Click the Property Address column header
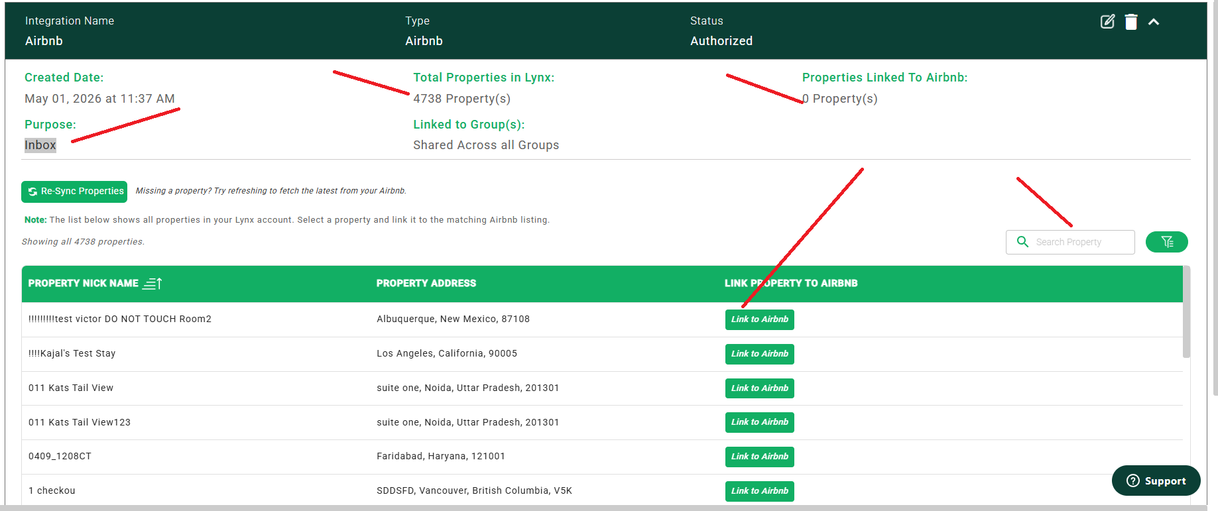 click(426, 284)
